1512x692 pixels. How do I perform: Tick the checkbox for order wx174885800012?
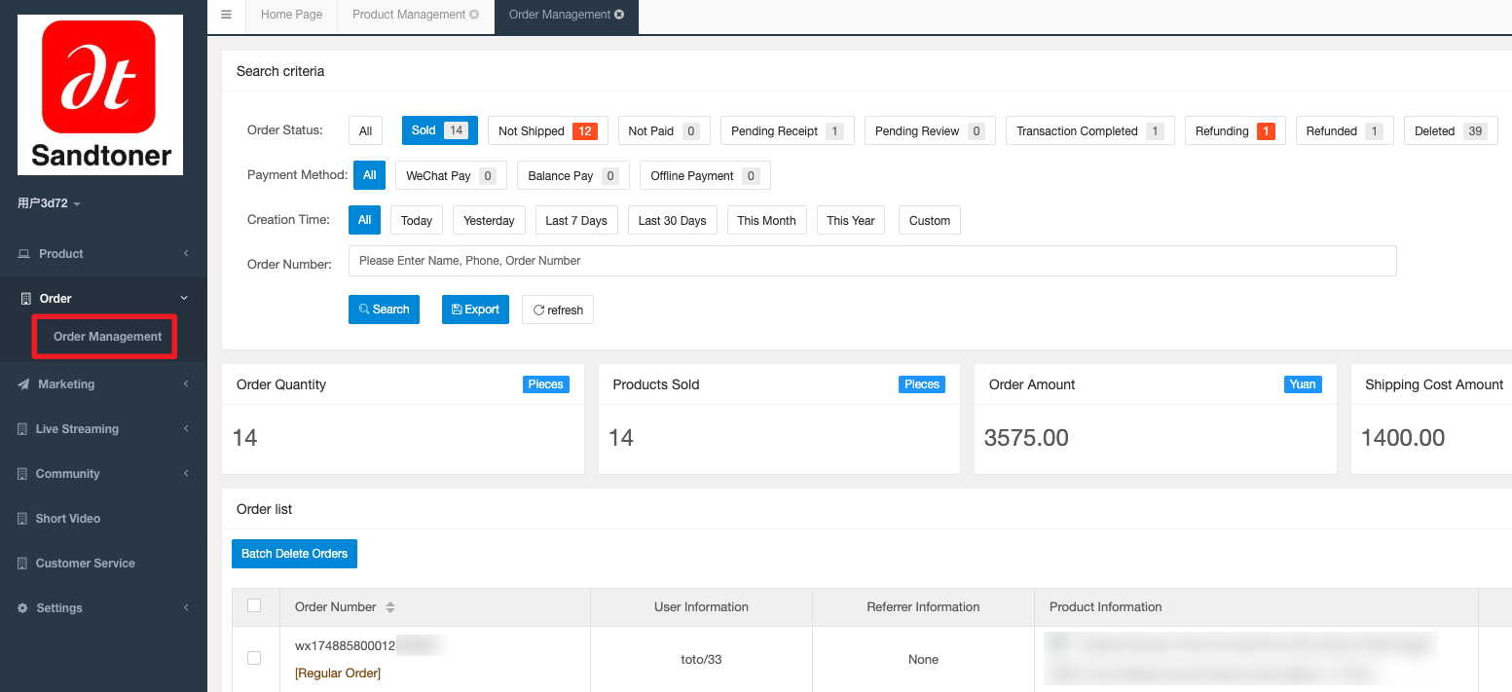[x=254, y=658]
